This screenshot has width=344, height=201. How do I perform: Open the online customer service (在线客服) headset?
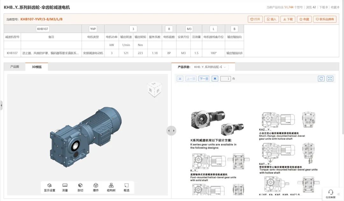[331, 194]
